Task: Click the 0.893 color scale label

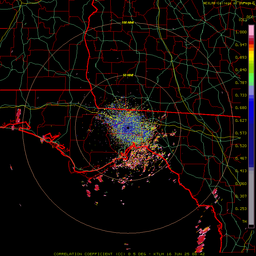Action: pyautogui.click(x=241, y=57)
